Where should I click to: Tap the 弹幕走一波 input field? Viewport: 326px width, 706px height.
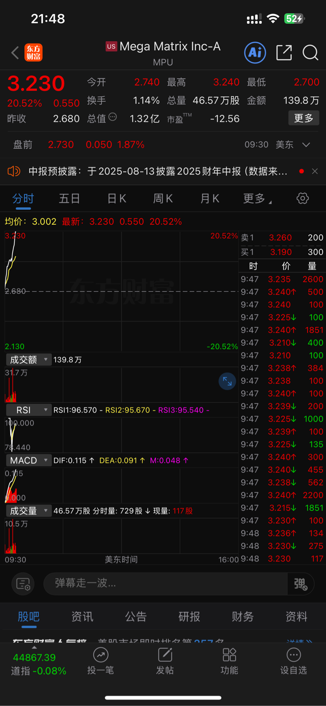tap(166, 584)
